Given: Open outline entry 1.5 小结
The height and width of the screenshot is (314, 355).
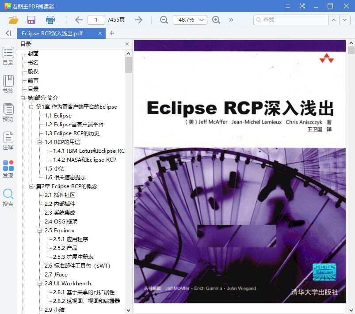Looking at the screenshot, I should click(54, 169).
